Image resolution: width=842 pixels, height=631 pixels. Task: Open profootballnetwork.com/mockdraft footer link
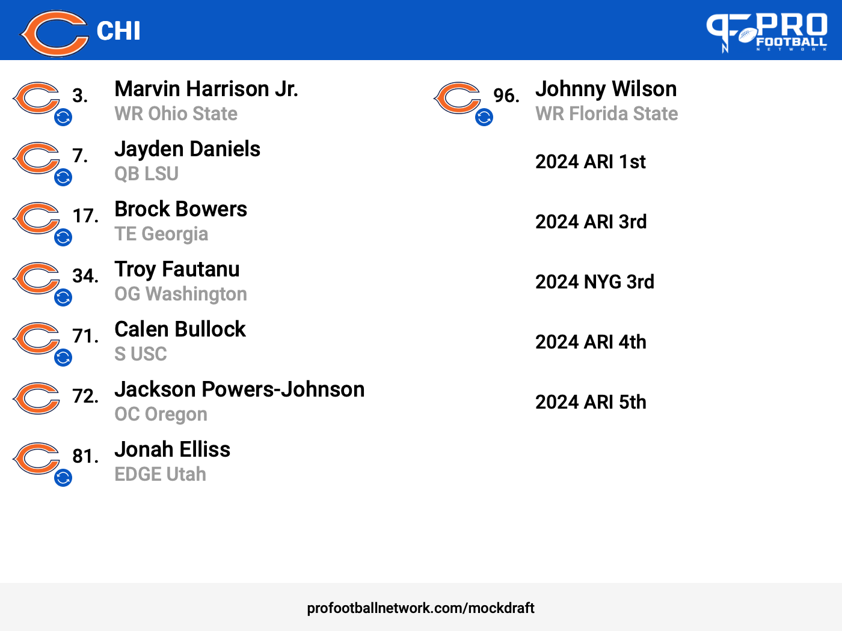420,608
